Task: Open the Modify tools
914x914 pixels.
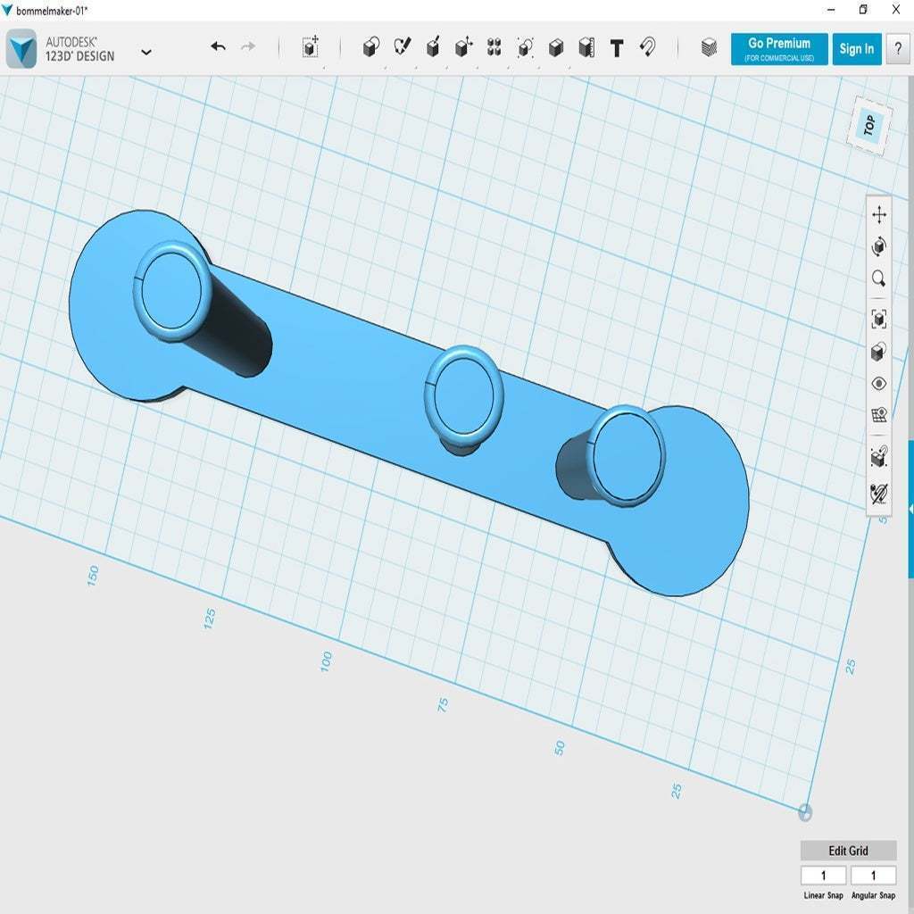Action: pos(463,46)
